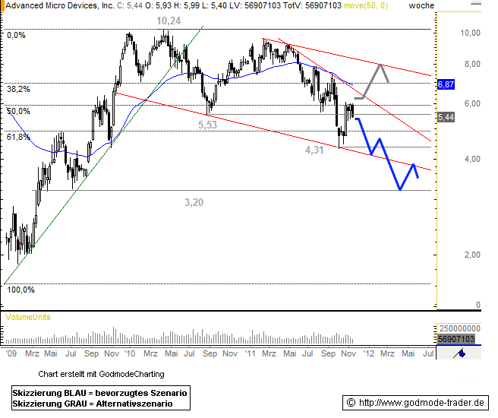498x418 pixels.
Task: Click the 3,20 support level label
Action: click(194, 202)
